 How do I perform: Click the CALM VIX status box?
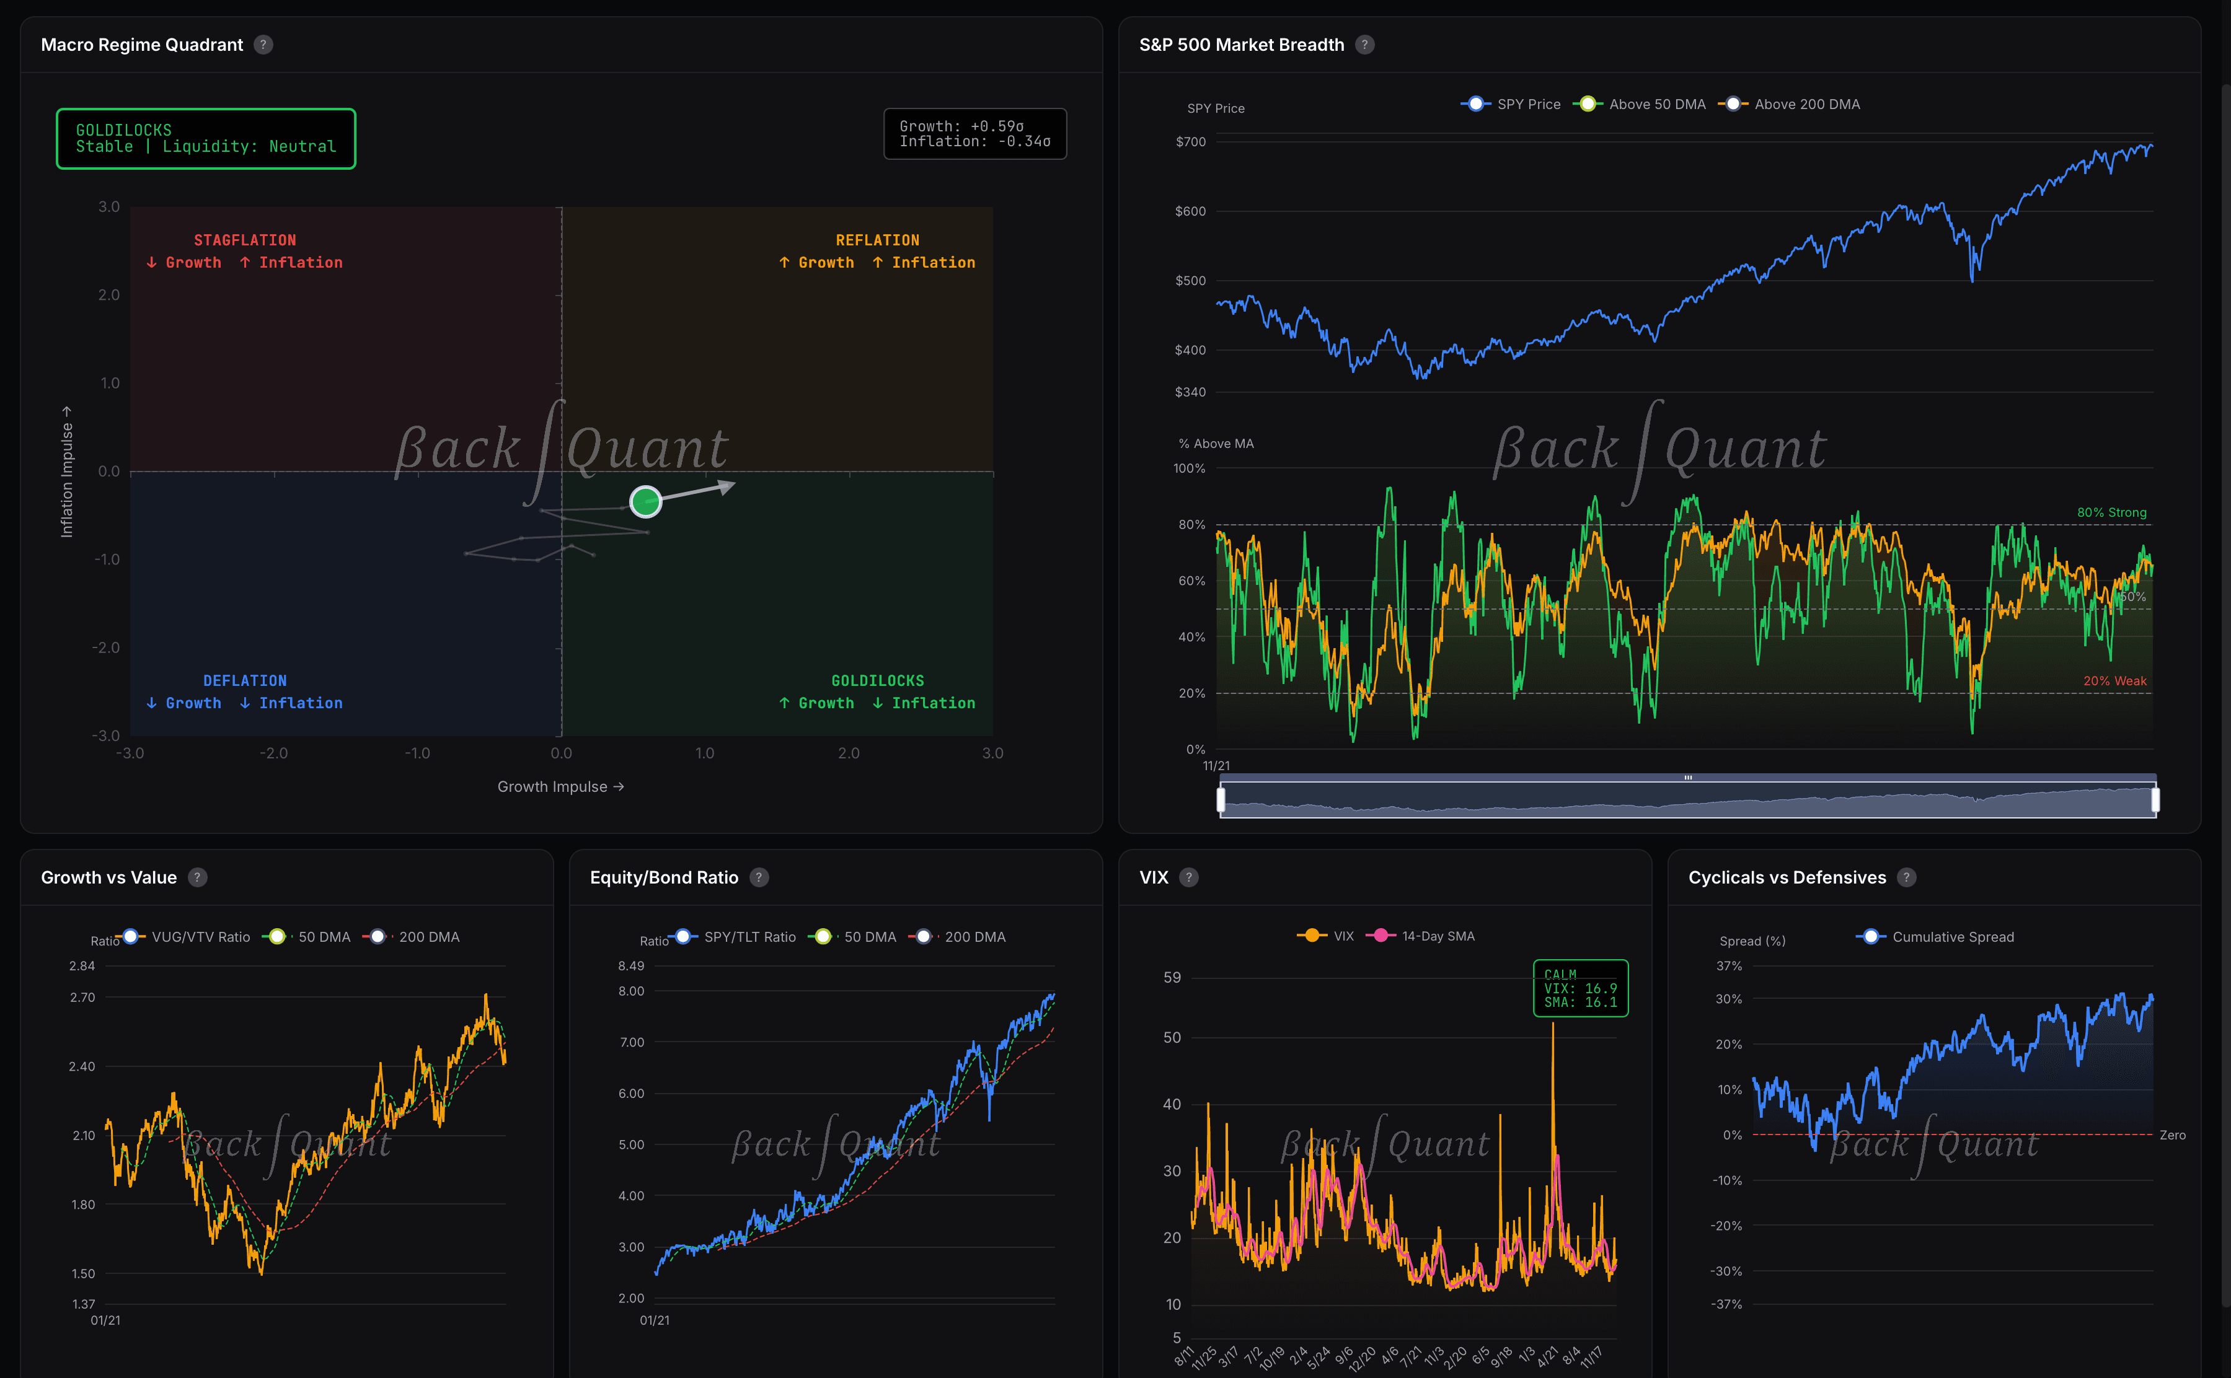tap(1580, 987)
